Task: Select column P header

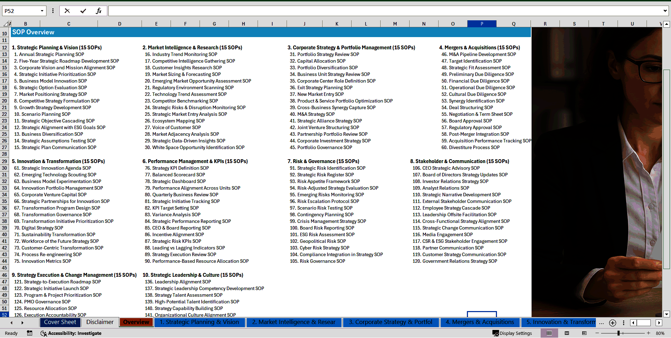Action: 482,24
